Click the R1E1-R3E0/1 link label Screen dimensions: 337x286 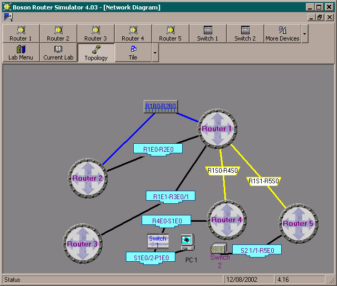pyautogui.click(x=171, y=197)
